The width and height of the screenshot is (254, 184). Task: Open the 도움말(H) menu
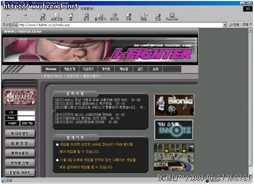(x=87, y=9)
